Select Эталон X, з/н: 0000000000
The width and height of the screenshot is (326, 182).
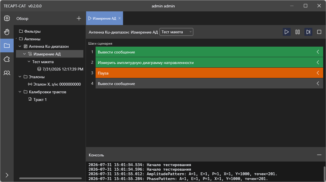54,84
